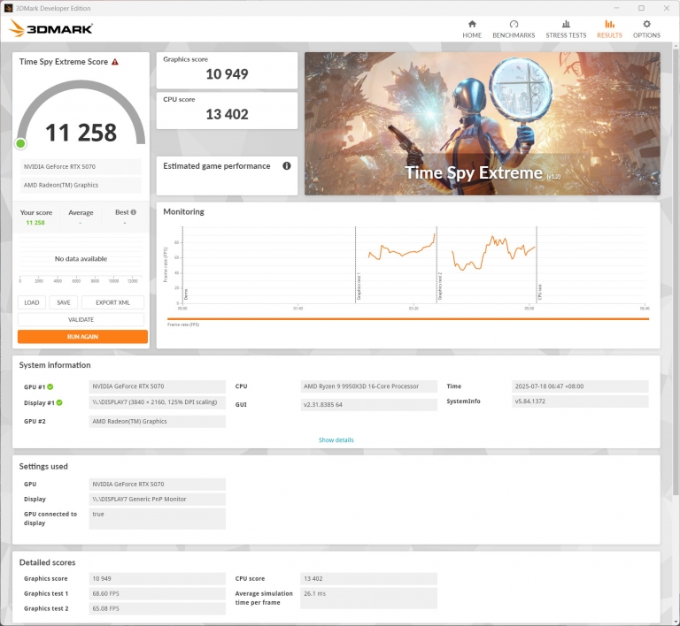Click the Time 2025-07-18 06:47 +08:00 field

tap(580, 386)
